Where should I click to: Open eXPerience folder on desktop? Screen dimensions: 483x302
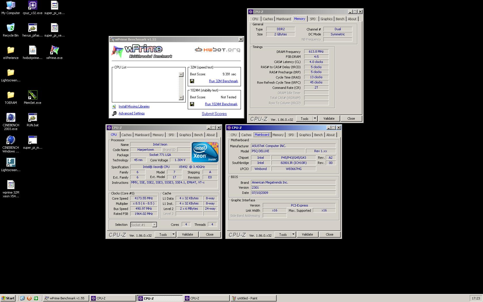(x=11, y=50)
